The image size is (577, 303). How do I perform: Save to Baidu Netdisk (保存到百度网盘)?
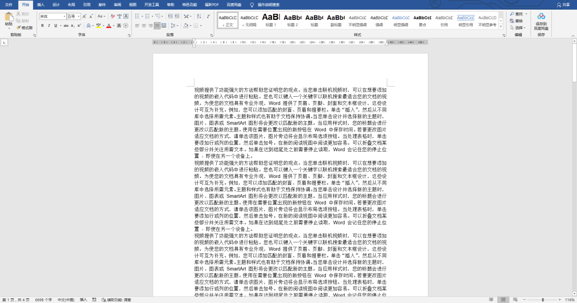tap(541, 21)
